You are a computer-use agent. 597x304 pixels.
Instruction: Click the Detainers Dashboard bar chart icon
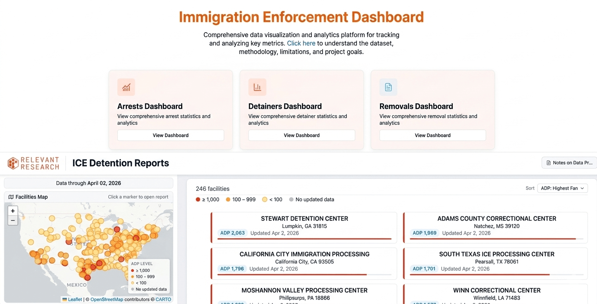257,87
